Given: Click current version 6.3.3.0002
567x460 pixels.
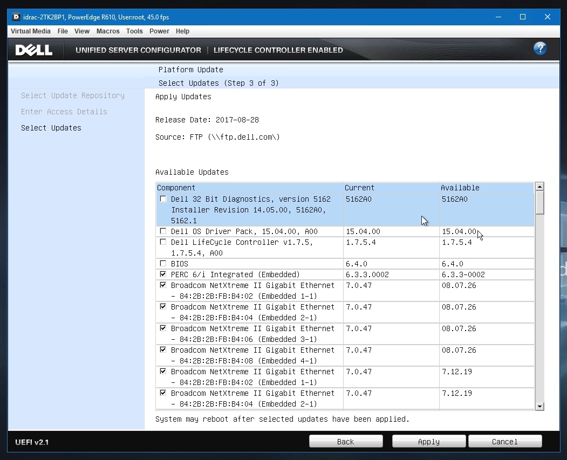Looking at the screenshot, I should pos(367,274).
